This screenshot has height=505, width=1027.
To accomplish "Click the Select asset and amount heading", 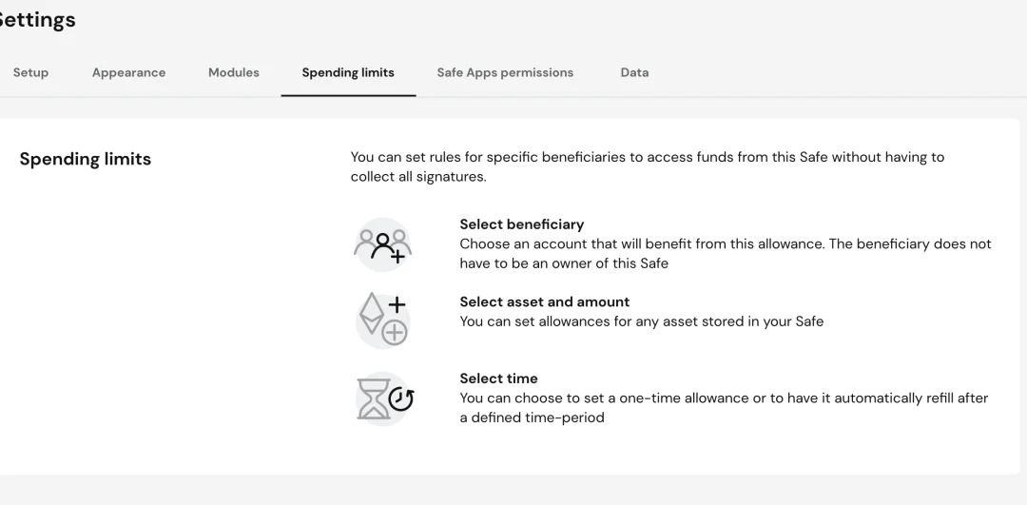I will [x=544, y=301].
